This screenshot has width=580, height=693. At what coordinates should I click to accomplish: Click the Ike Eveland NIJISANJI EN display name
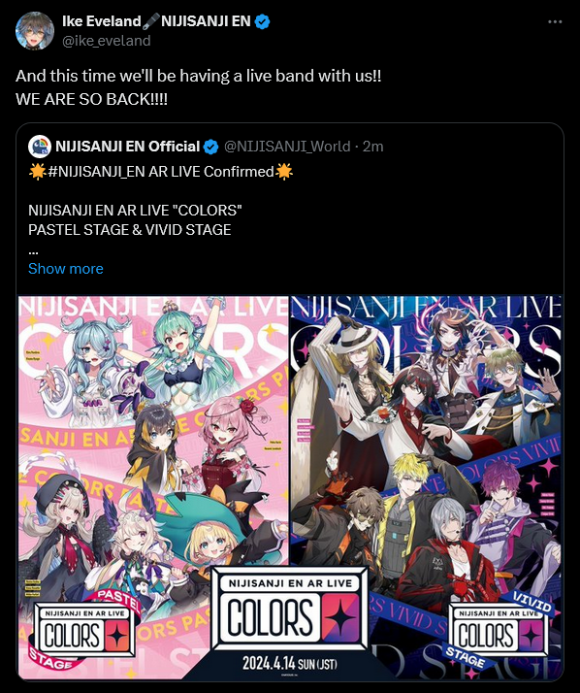tap(156, 21)
